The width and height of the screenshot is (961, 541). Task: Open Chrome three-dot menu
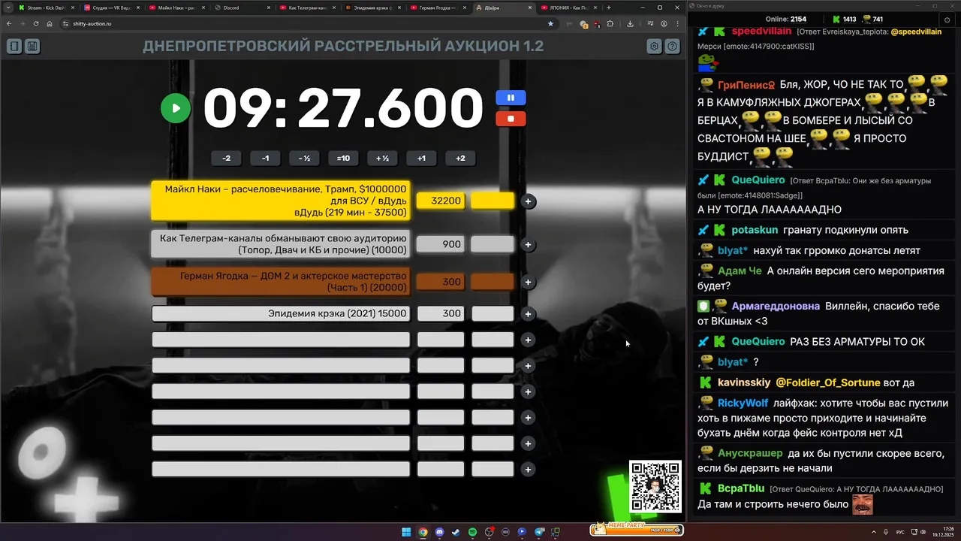pos(678,23)
